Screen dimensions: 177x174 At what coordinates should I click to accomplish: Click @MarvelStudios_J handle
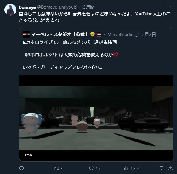(x=121, y=35)
